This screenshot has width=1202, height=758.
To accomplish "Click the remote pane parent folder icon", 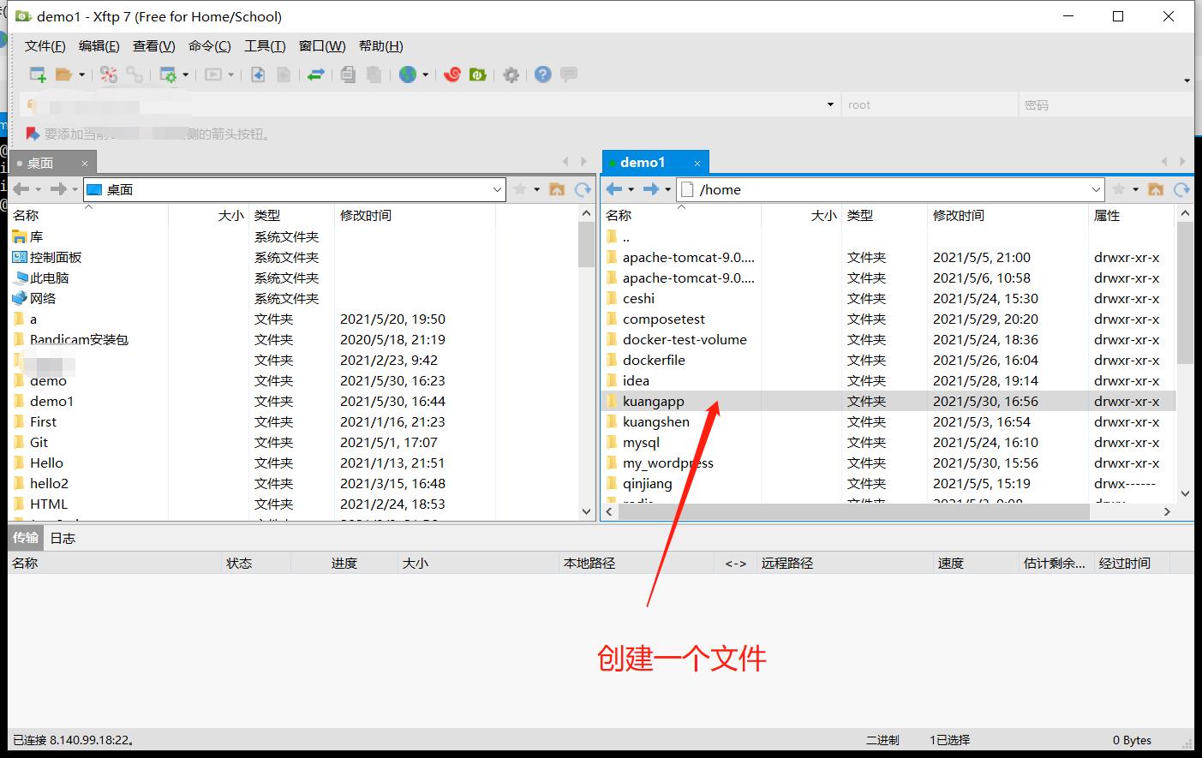I will click(1156, 189).
